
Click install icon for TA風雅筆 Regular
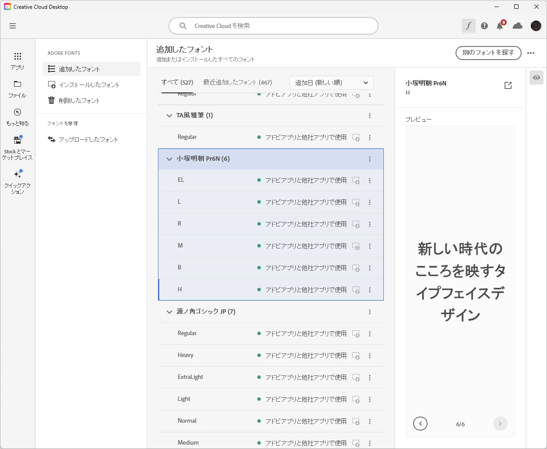point(356,138)
